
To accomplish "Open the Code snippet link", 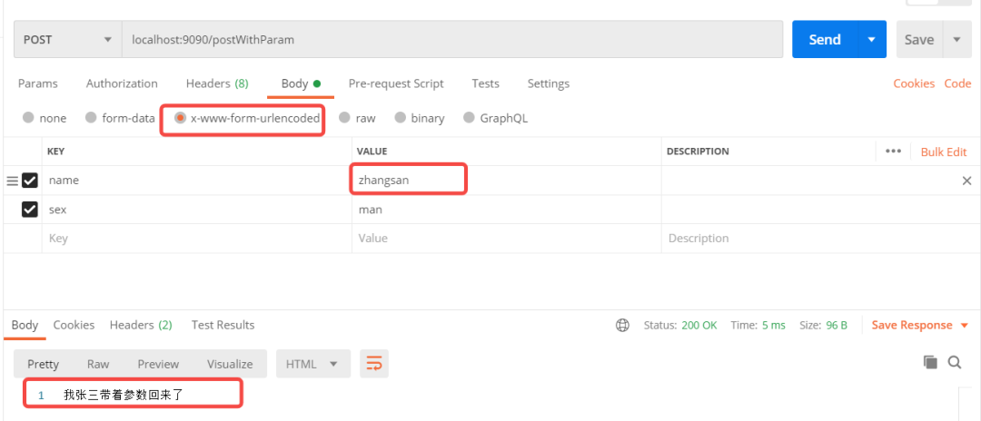I will pos(957,83).
